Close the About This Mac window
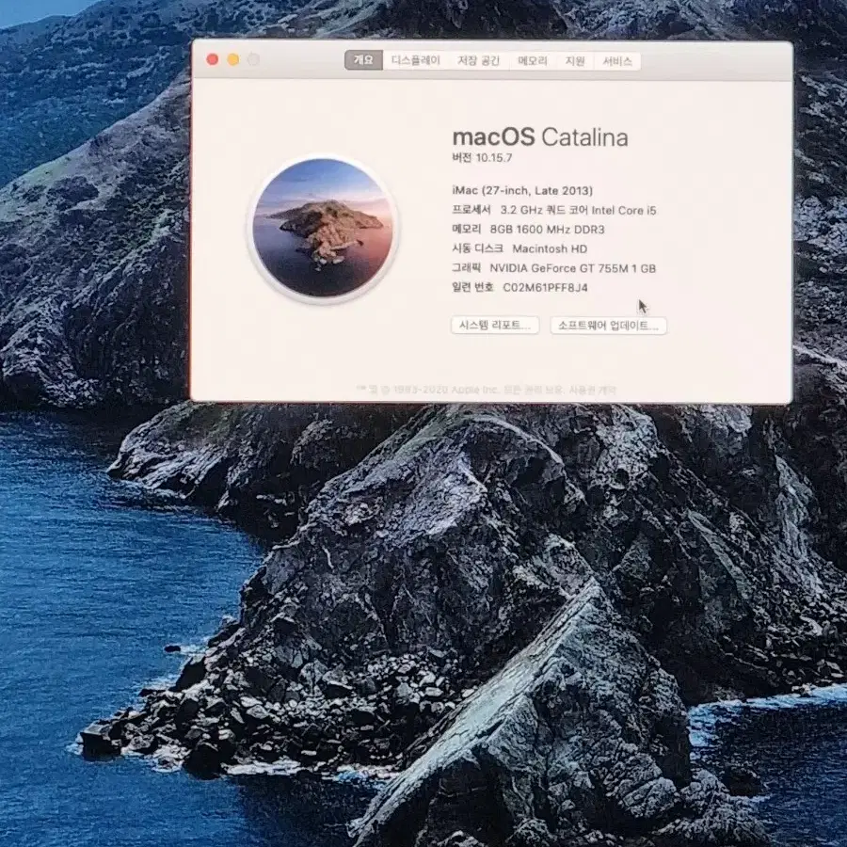 point(213,59)
